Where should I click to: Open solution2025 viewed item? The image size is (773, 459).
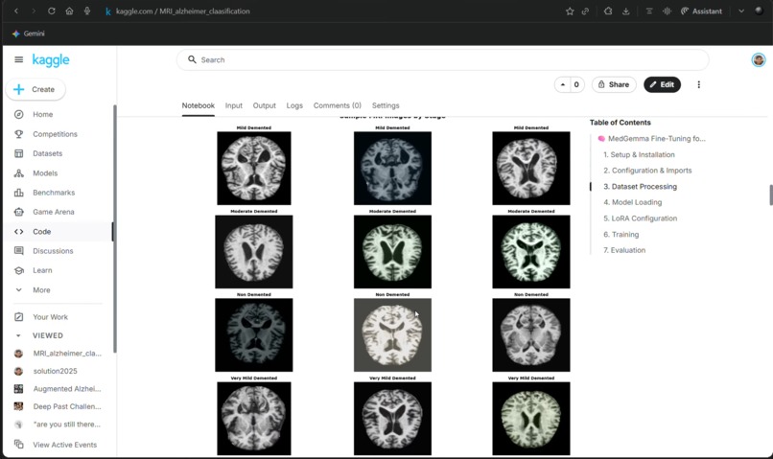click(x=56, y=371)
